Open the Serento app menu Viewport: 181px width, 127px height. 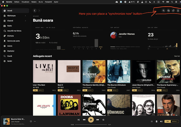pyautogui.click(x=9, y=2)
